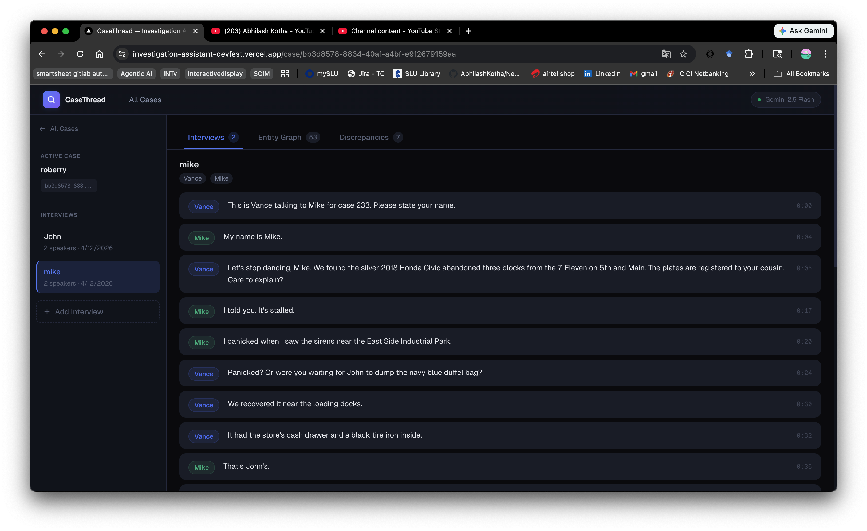
Task: Open Chrome three-dot menu
Action: pos(825,54)
